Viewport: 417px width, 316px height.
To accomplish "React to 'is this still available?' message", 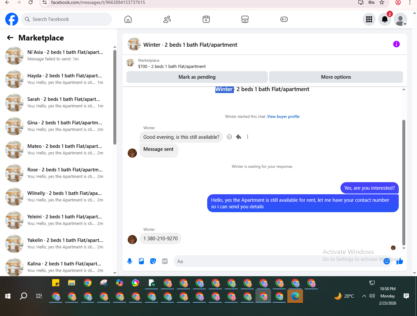I will tap(229, 137).
